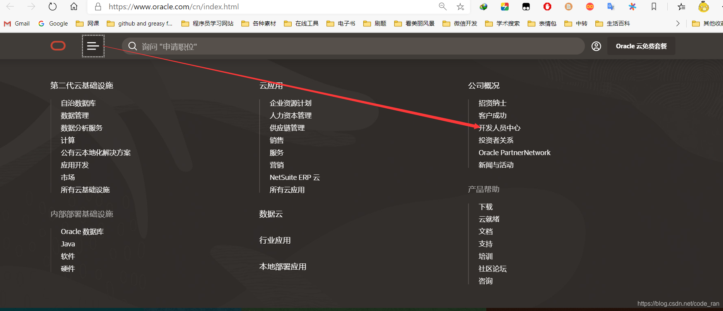Click the colorful pinwheel extension icon

632,7
